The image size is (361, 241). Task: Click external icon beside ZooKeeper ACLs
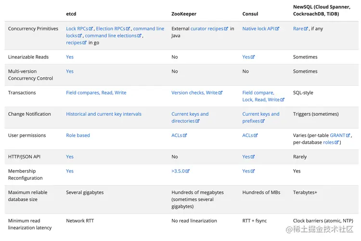(x=185, y=135)
